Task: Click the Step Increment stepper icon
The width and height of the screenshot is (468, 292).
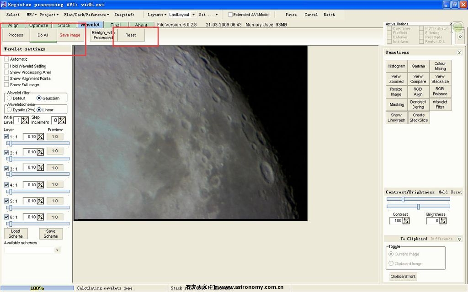Action: (x=62, y=120)
